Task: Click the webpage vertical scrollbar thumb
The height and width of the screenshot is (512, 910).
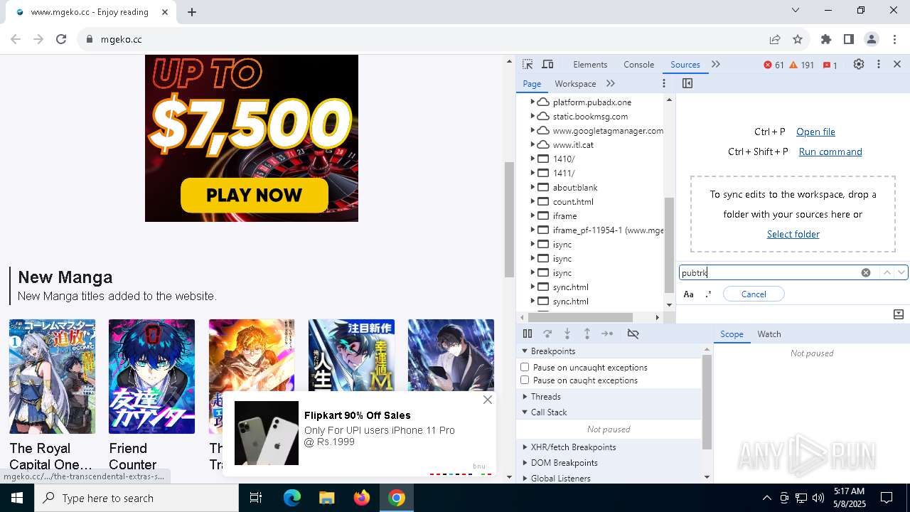Action: click(x=509, y=220)
